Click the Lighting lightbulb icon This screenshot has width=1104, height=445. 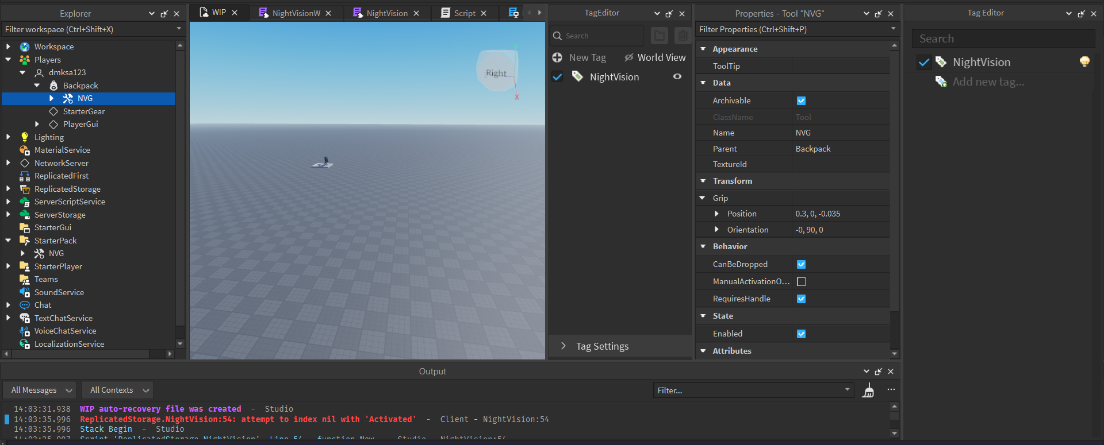click(x=25, y=137)
